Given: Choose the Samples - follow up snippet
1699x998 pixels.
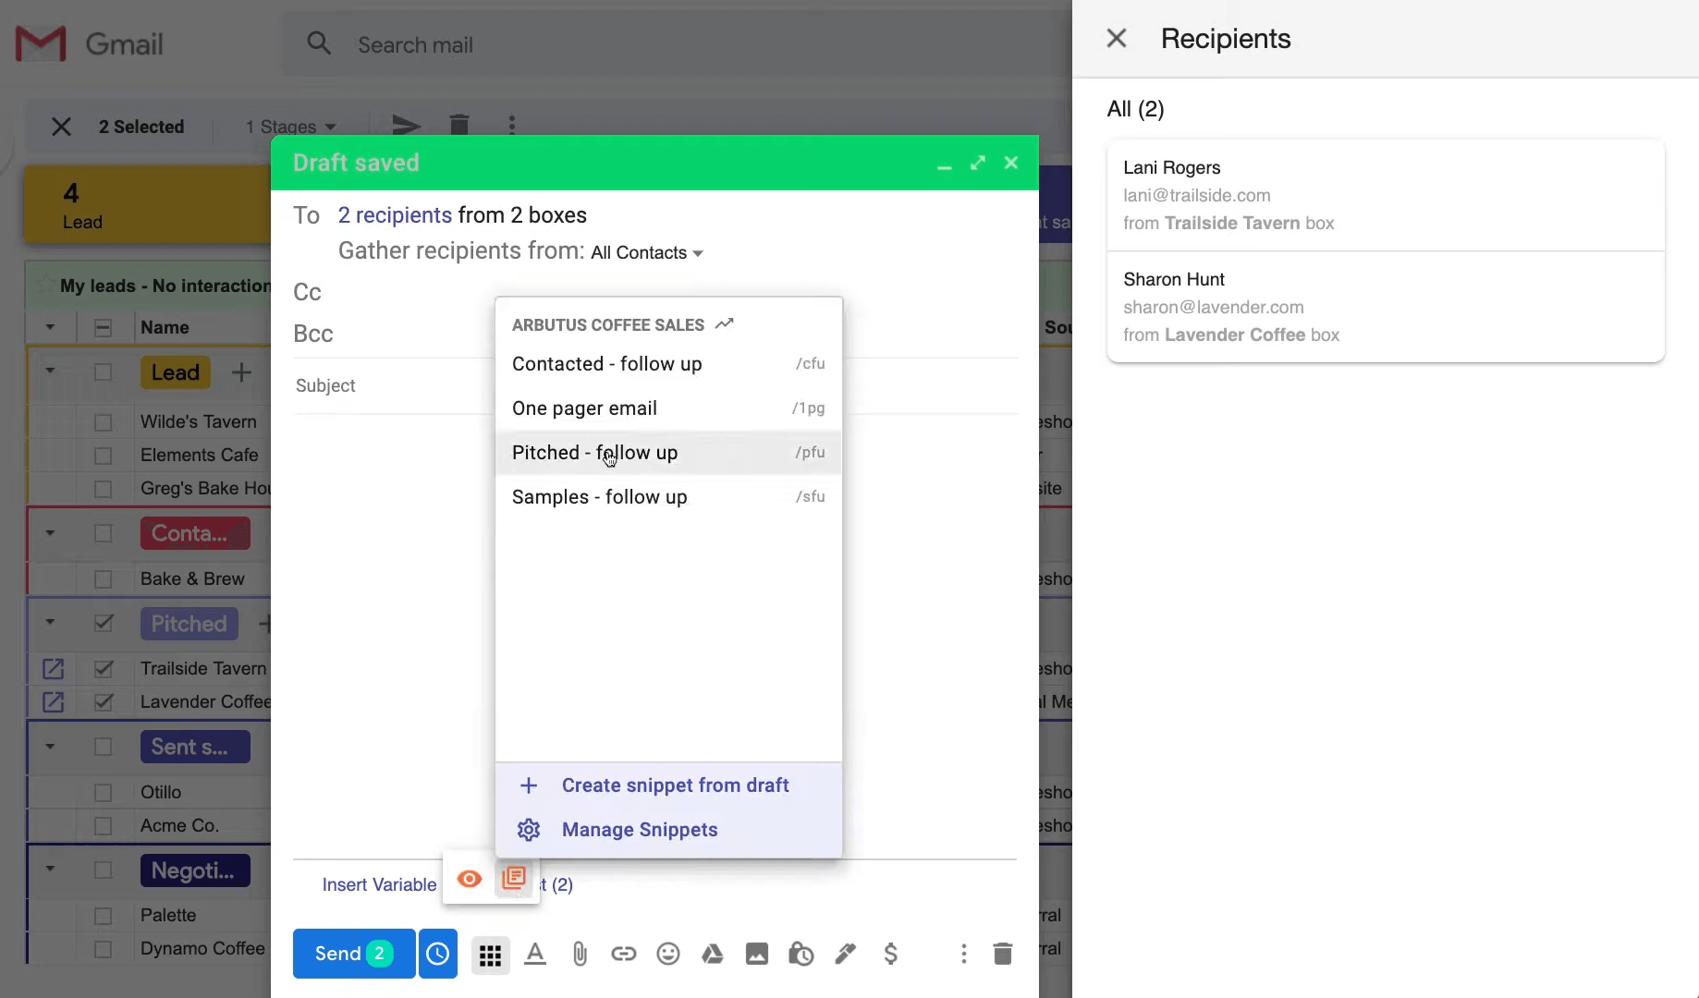Looking at the screenshot, I should click(668, 497).
